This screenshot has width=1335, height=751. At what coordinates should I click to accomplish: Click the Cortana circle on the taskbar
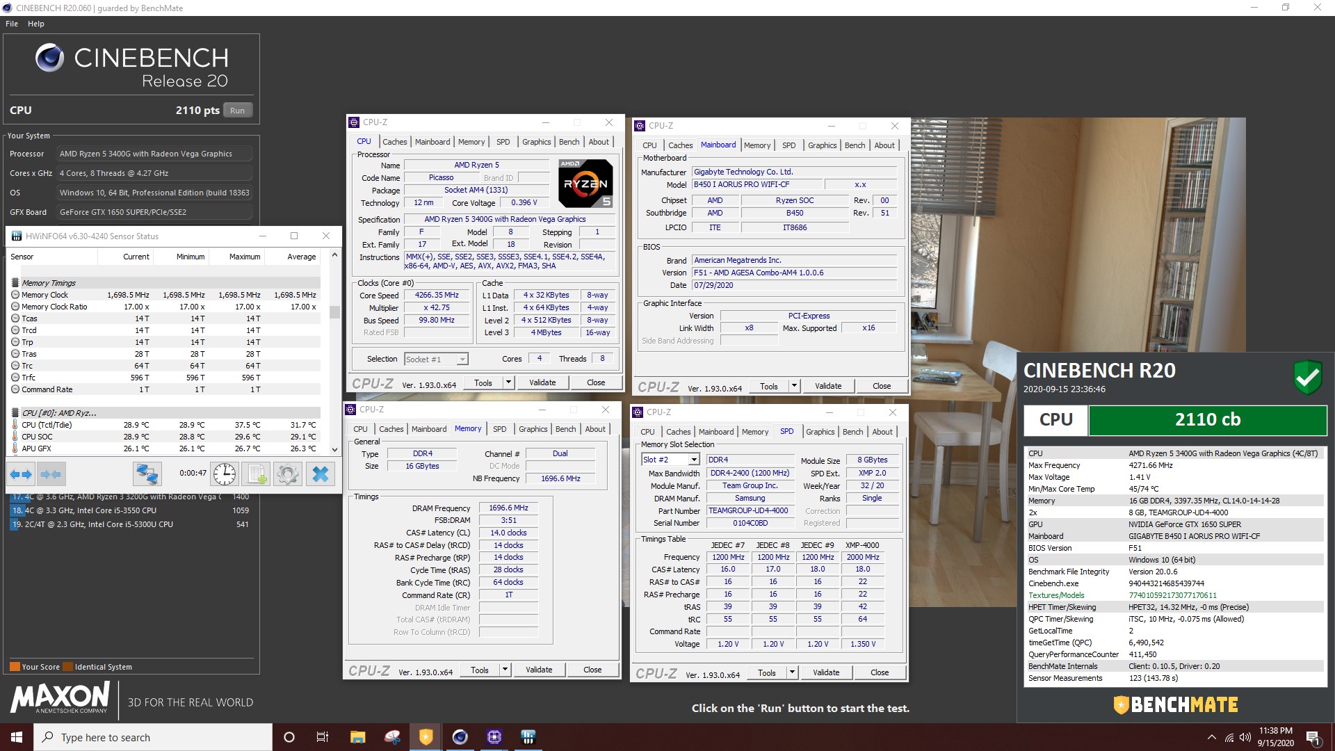[x=289, y=737]
